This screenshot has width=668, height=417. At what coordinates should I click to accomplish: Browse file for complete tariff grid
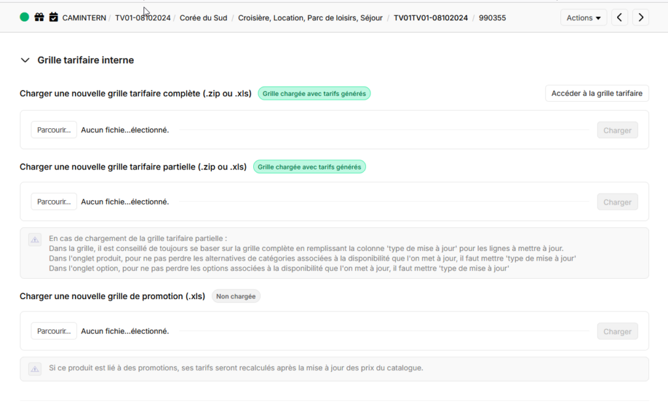click(x=53, y=130)
